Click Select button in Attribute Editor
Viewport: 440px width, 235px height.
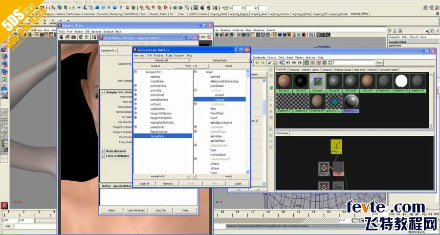(x=111, y=210)
